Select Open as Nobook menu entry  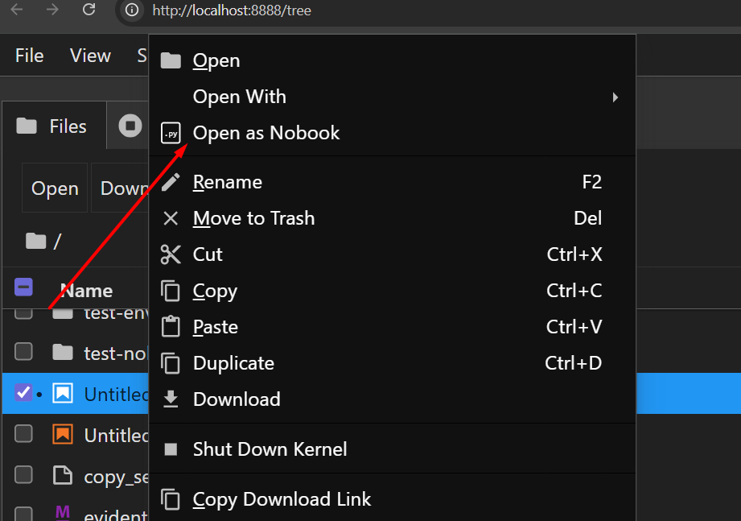(x=393, y=134)
